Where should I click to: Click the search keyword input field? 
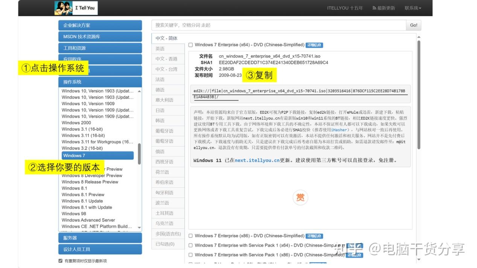point(279,25)
